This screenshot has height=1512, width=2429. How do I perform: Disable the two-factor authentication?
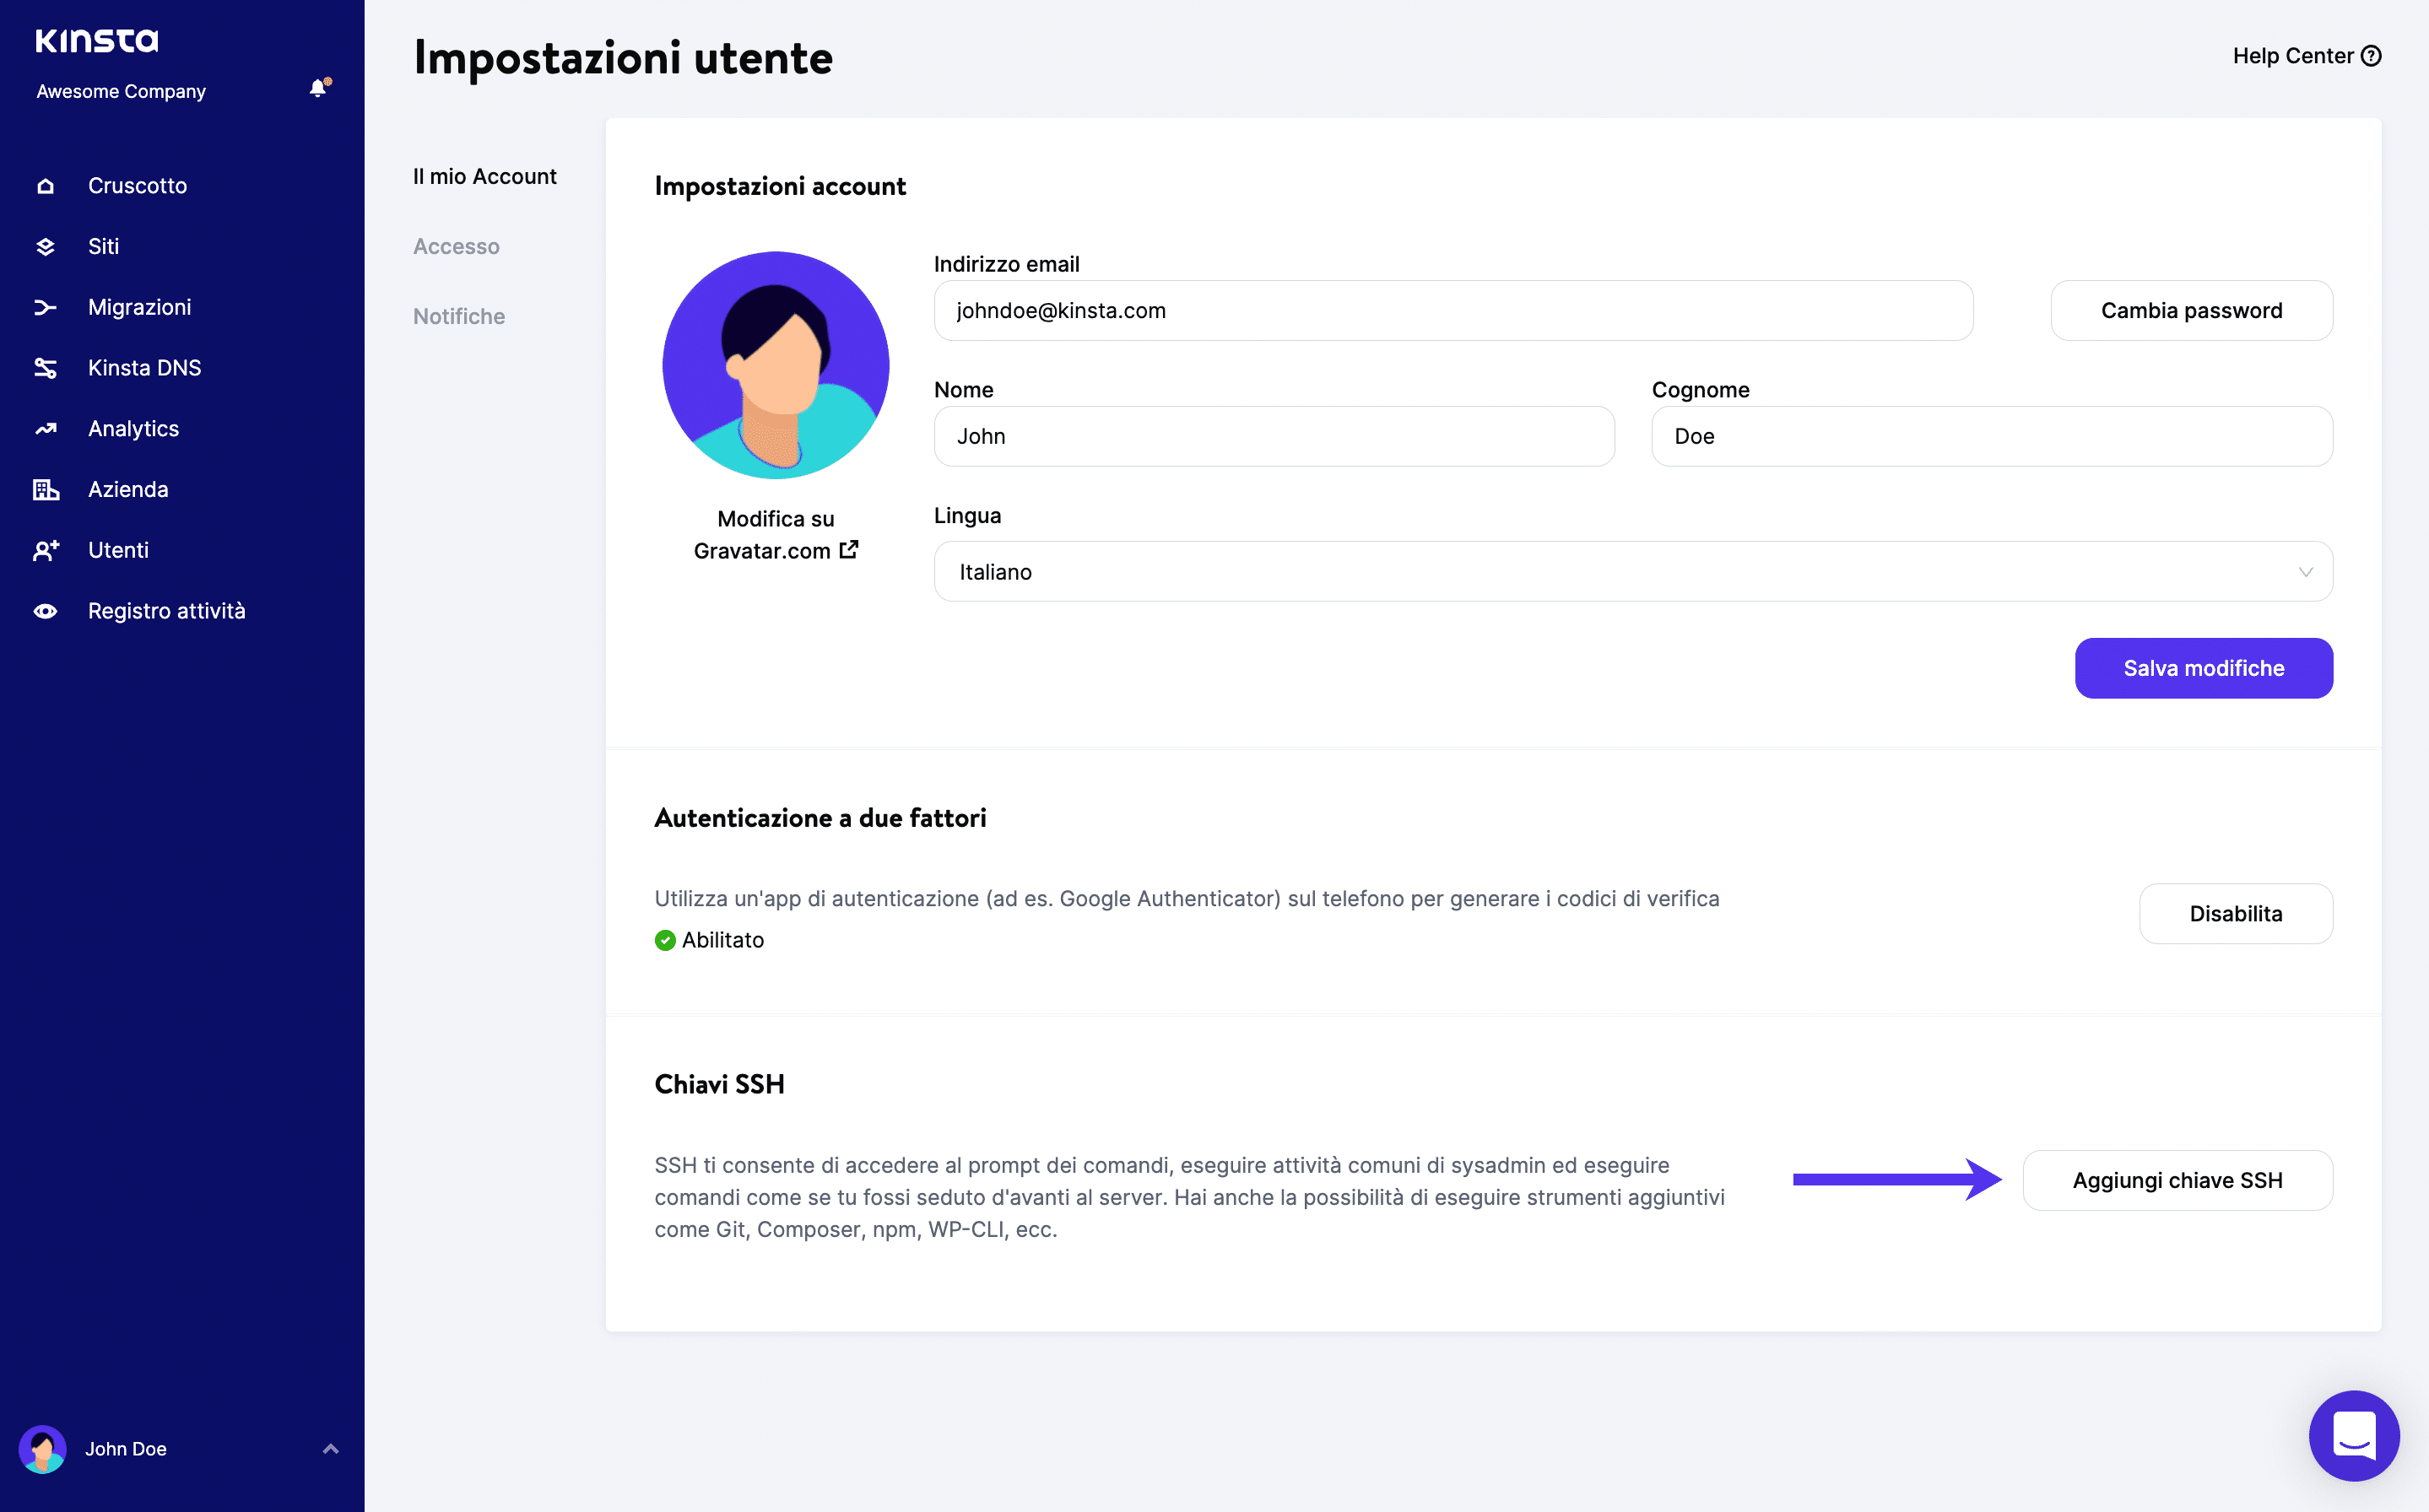2234,913
